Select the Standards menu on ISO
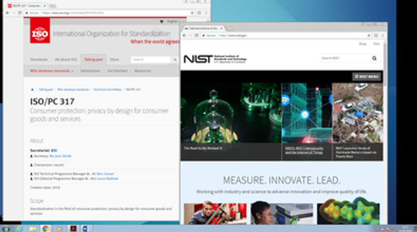 click(39, 60)
